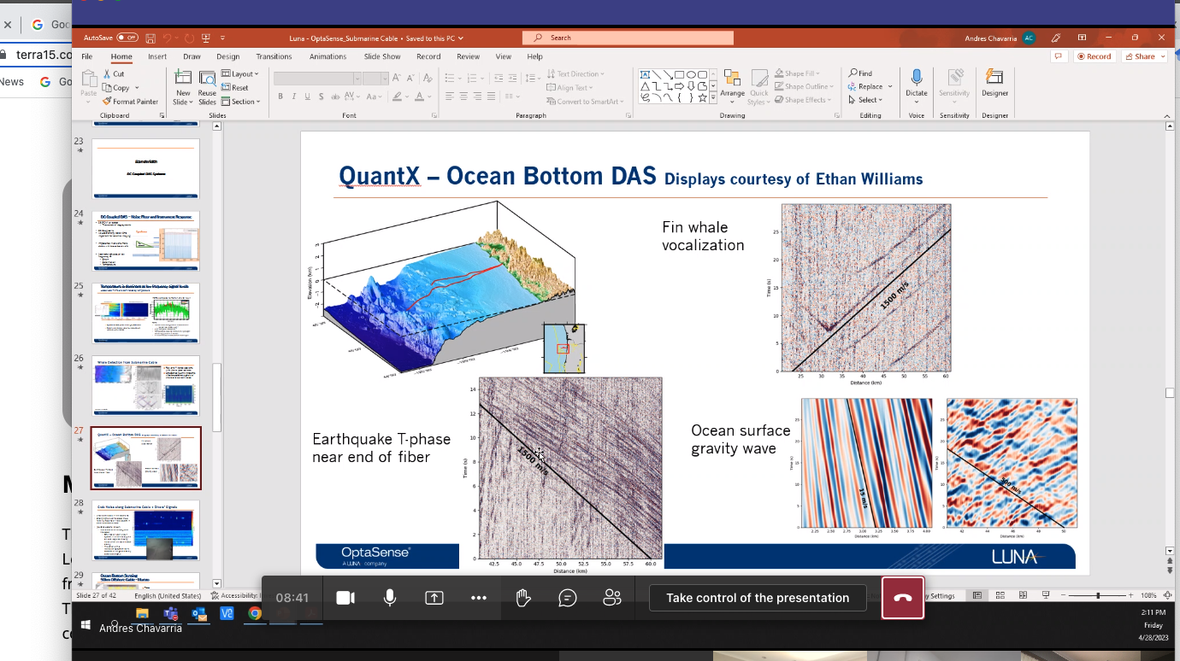Toggle Strikethrough formatting

tap(334, 97)
